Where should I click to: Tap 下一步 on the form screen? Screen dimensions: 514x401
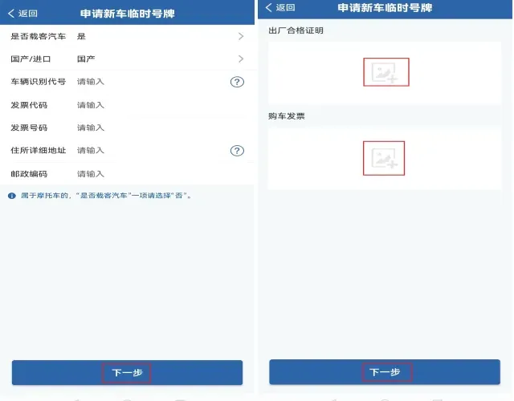pyautogui.click(x=127, y=372)
